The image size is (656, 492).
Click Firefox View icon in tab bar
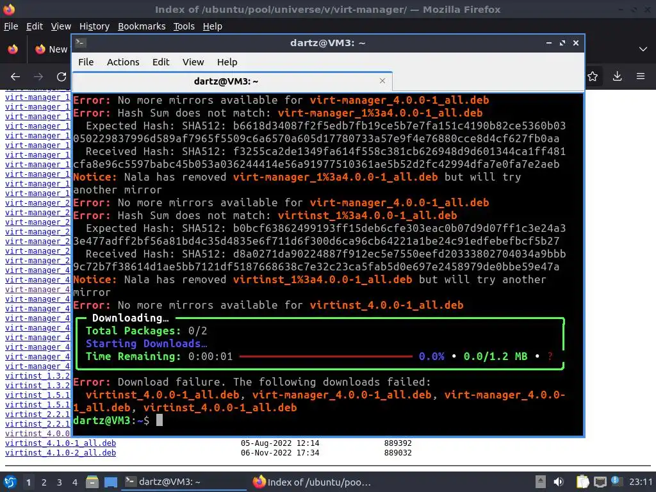click(x=13, y=49)
